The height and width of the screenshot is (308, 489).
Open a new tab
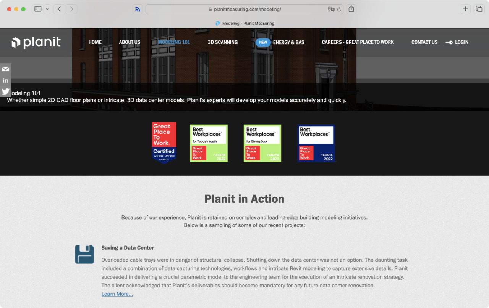point(465,9)
